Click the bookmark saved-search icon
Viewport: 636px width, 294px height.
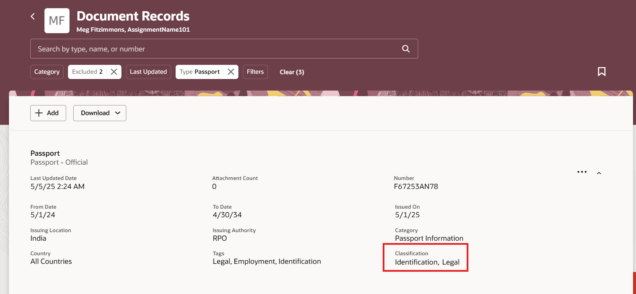coord(602,72)
